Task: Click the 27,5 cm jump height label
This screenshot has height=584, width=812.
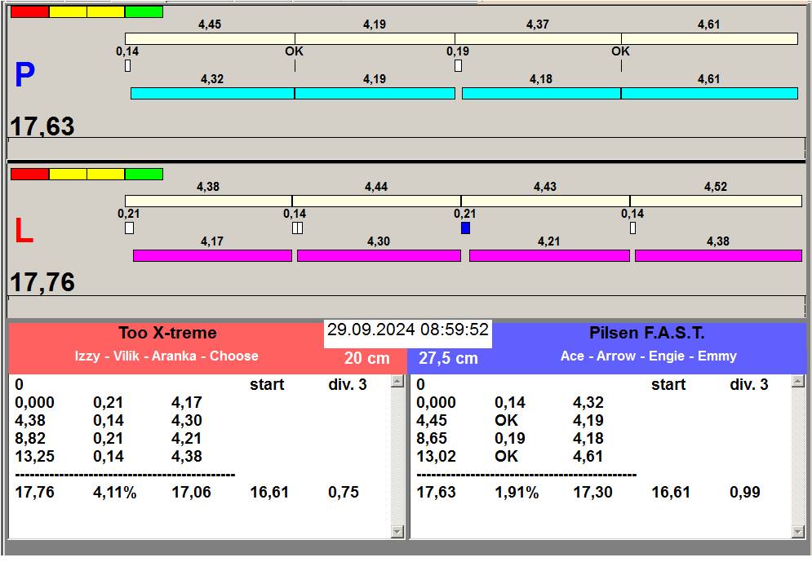Action: point(448,359)
